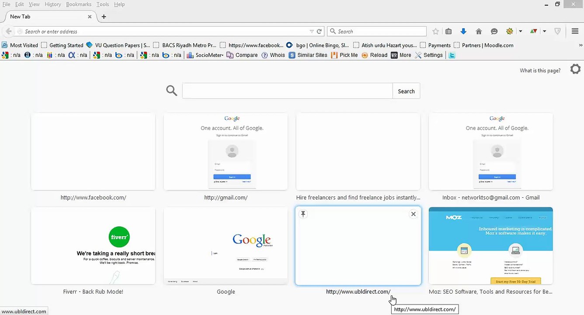Viewport: 584px width, 315px height.
Task: Click the grey shield icon in toolbar
Action: tap(557, 31)
